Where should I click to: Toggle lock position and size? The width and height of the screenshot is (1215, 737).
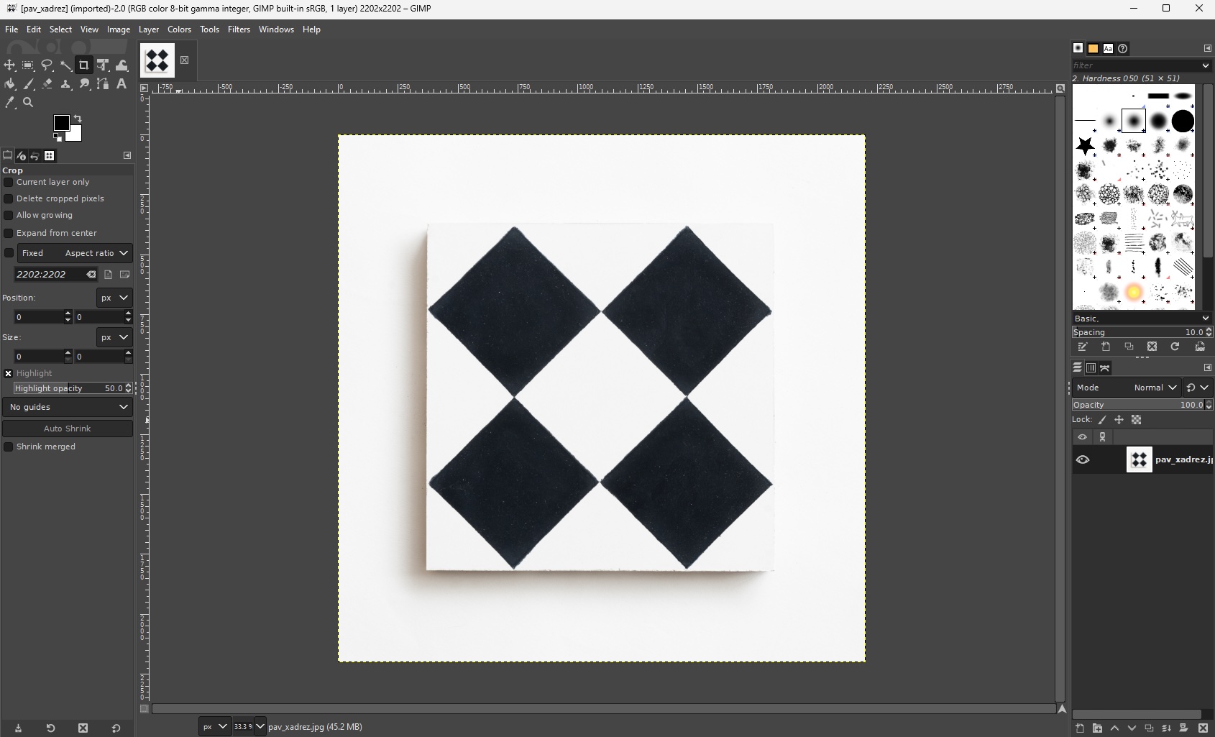coord(1119,420)
